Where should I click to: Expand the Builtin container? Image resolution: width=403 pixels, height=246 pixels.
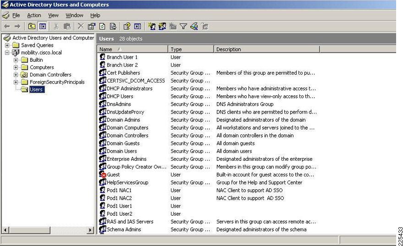coord(16,60)
